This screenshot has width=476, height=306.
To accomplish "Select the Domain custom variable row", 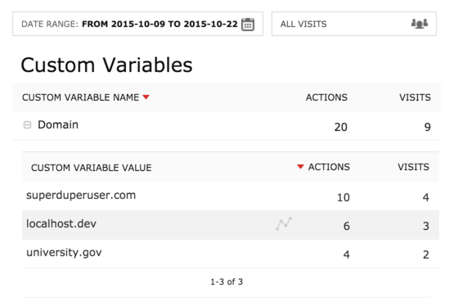I will 227,126.
